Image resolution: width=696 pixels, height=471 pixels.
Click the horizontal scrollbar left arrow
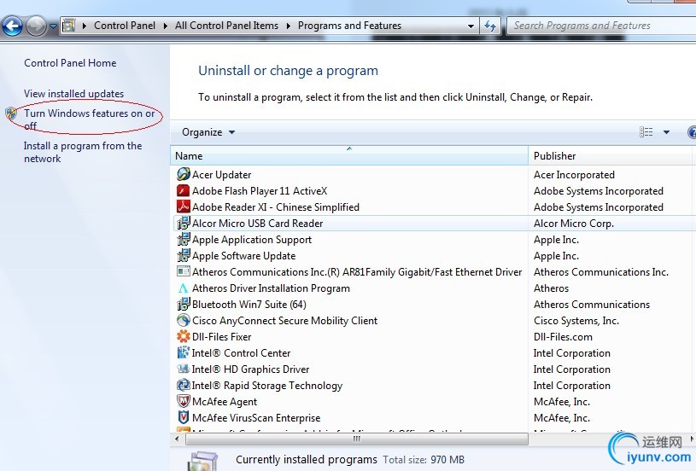pyautogui.click(x=177, y=439)
